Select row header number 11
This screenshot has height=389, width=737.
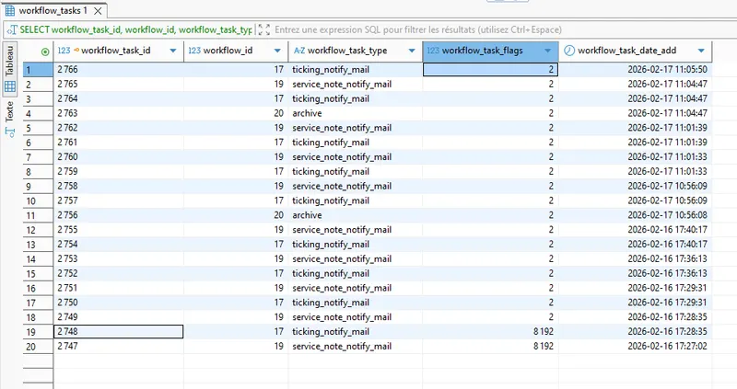click(38, 215)
